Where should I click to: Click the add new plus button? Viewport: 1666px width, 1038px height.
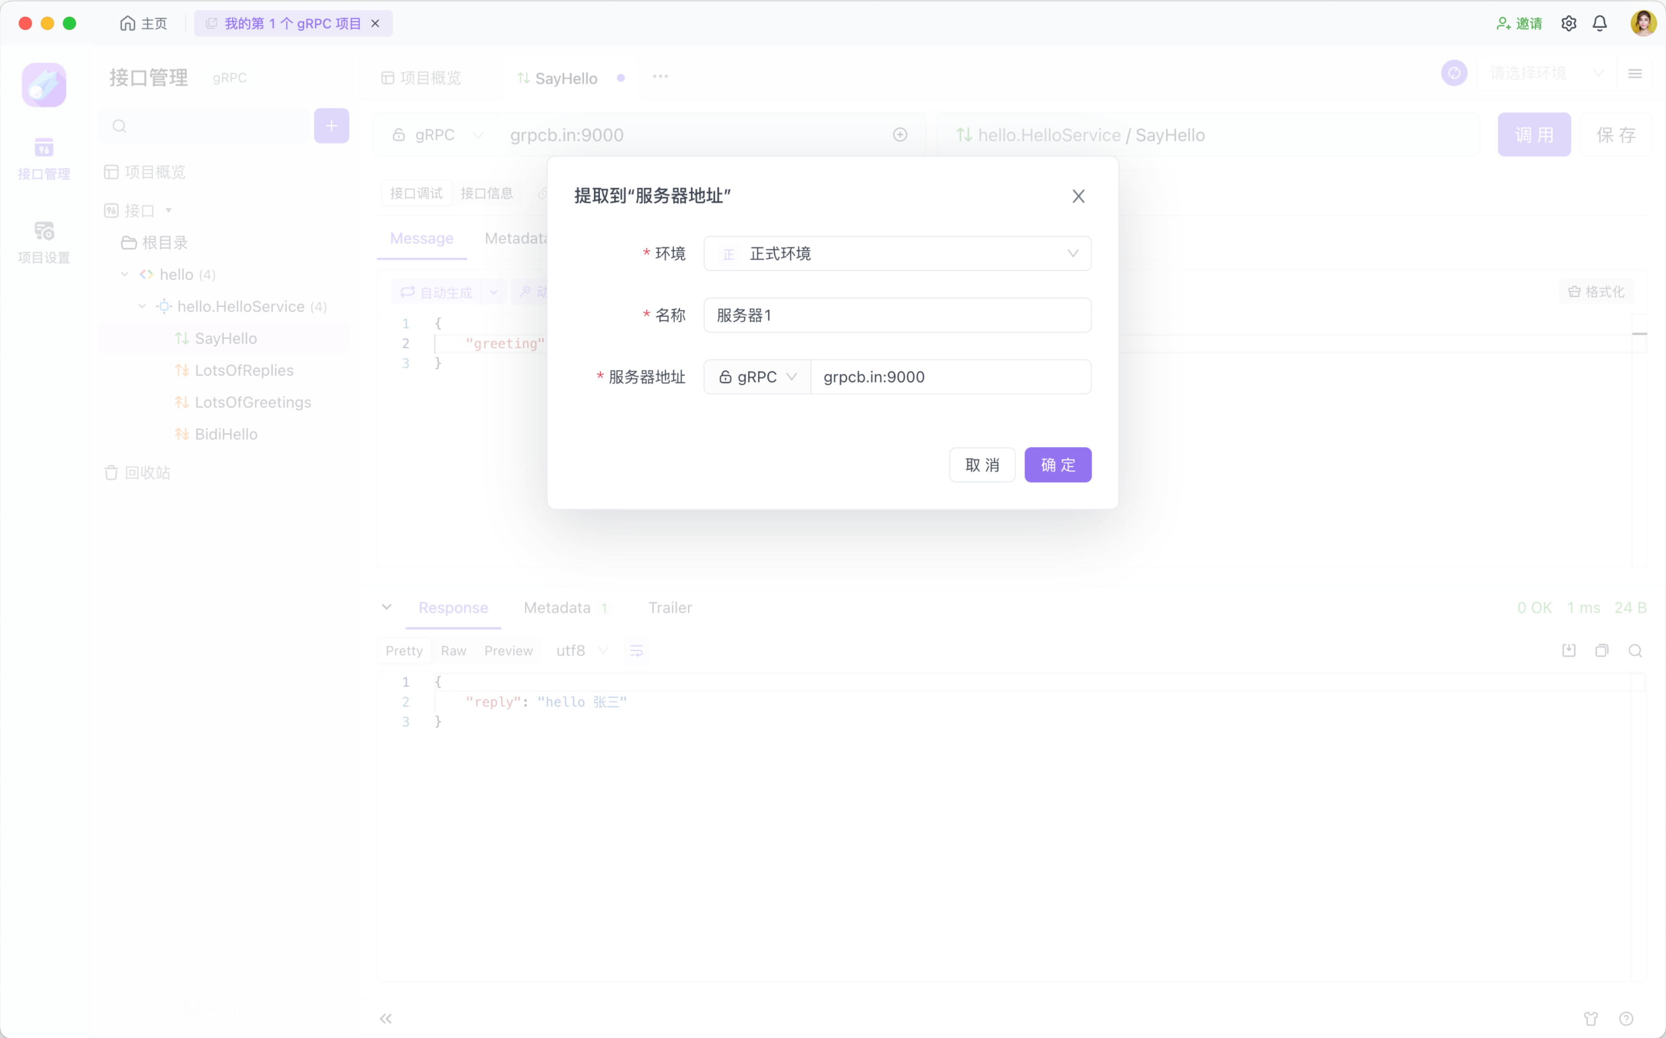click(x=332, y=126)
